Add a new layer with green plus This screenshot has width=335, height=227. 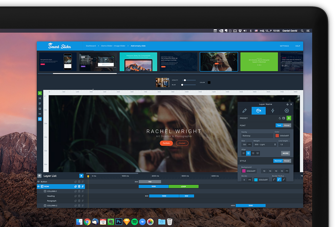(40, 93)
